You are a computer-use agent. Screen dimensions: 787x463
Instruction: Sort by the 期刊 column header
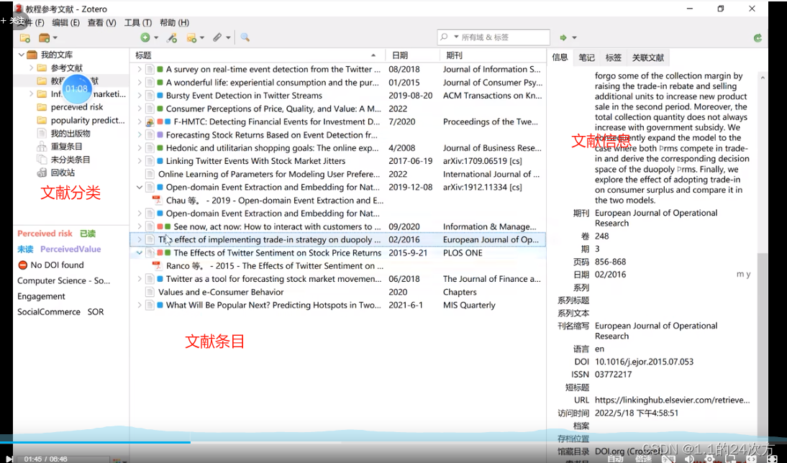[492, 55]
